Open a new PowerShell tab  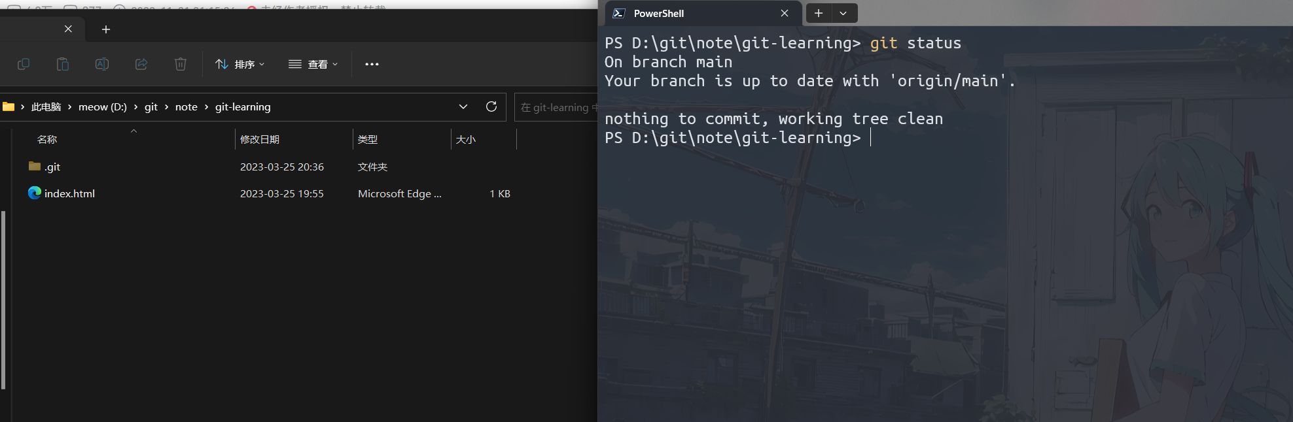click(818, 13)
